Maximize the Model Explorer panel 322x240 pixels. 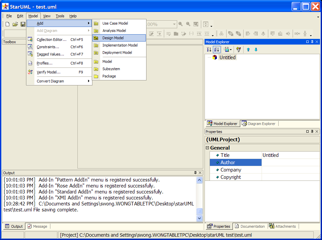pos(307,42)
